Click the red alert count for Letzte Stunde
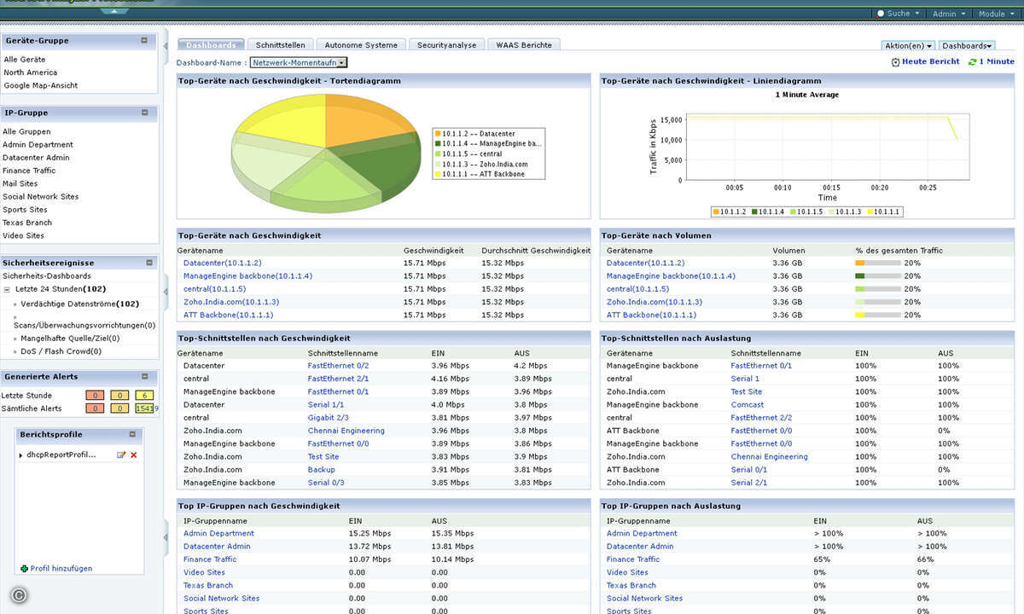 coord(95,396)
